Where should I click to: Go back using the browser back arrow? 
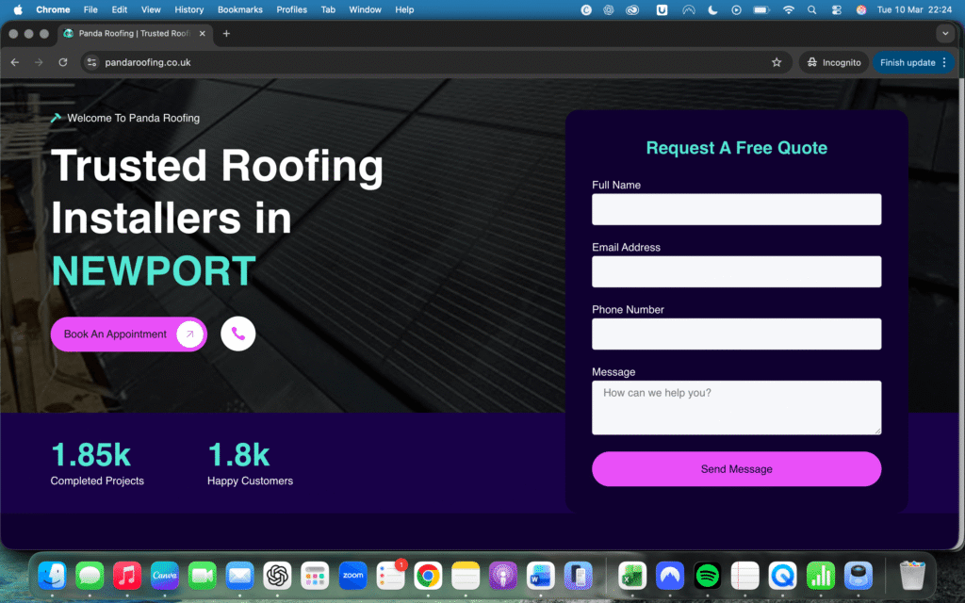pyautogui.click(x=15, y=62)
